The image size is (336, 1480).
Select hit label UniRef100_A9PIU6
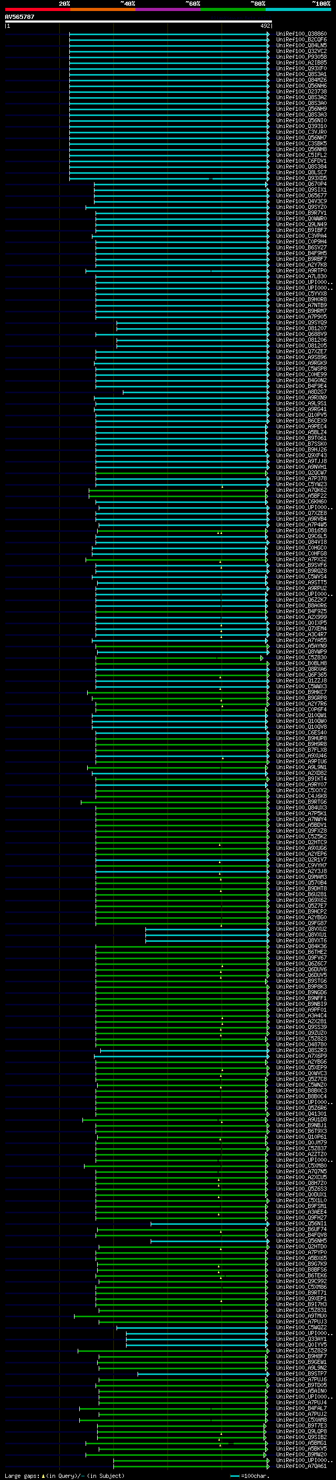[301, 762]
